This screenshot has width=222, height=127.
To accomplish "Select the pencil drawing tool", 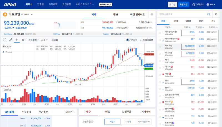I will [11, 40].
